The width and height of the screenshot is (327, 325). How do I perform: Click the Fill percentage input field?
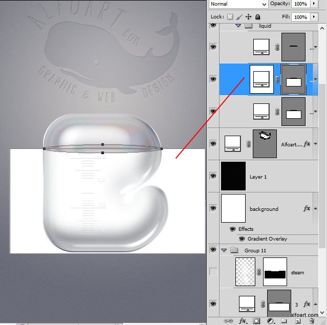point(300,17)
